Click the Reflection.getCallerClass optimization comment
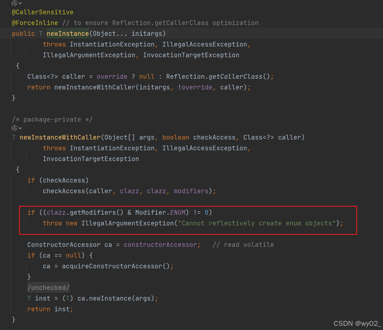 [160, 23]
